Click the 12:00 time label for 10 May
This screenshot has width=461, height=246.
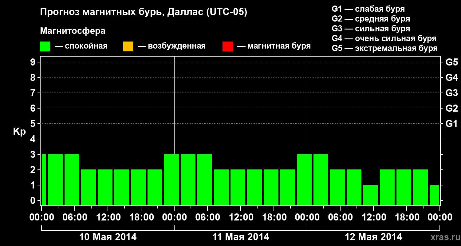[108, 217]
